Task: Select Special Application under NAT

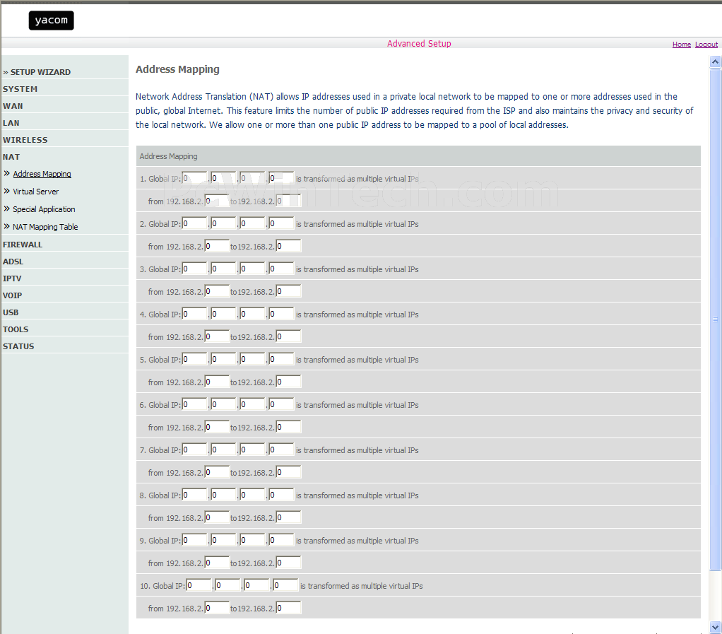Action: pos(44,209)
